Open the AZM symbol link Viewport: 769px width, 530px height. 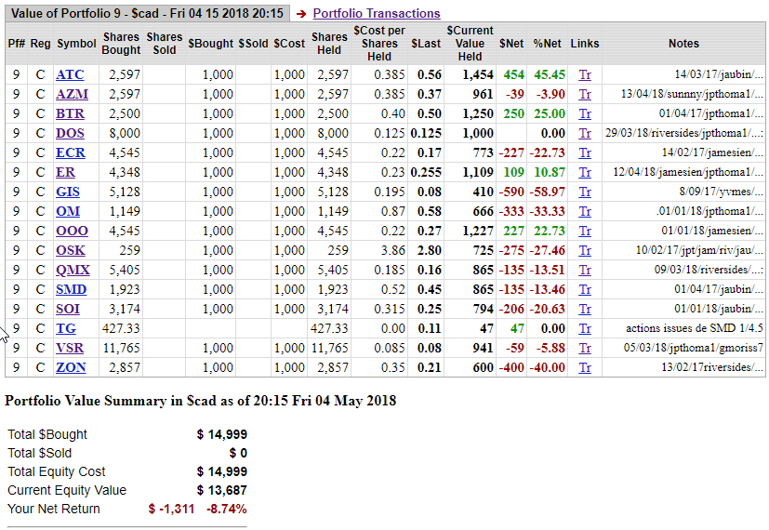point(72,94)
